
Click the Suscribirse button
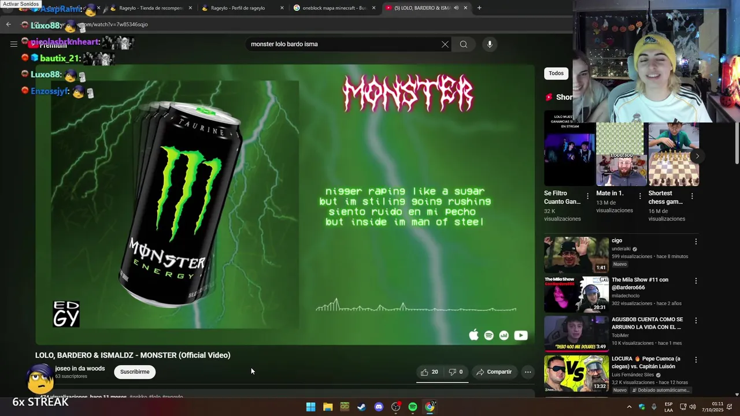pos(135,372)
